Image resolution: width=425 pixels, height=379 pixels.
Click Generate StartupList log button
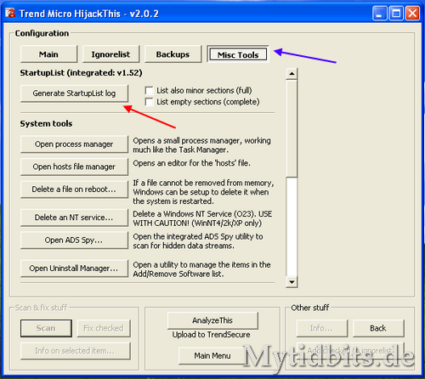click(x=74, y=93)
